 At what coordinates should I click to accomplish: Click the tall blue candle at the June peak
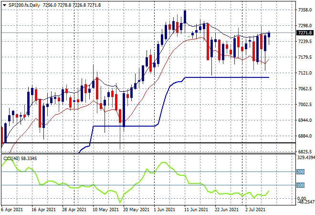(185, 17)
